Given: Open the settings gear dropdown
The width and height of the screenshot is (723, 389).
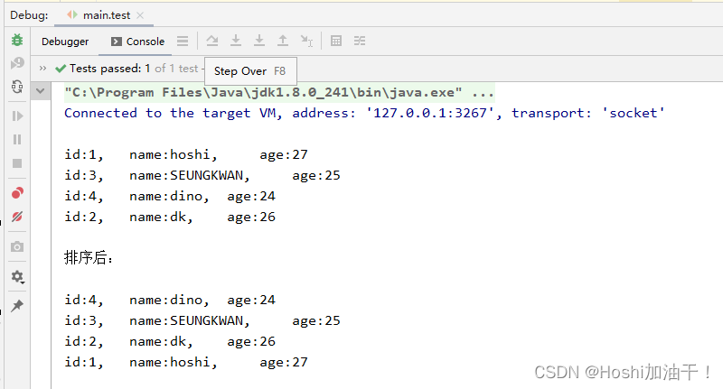Looking at the screenshot, I should coord(17,277).
